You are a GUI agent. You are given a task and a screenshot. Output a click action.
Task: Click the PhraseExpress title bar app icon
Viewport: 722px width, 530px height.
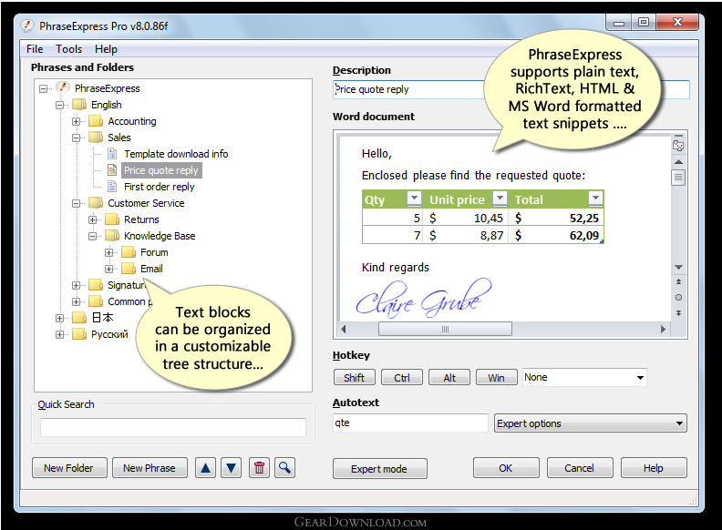pos(27,25)
